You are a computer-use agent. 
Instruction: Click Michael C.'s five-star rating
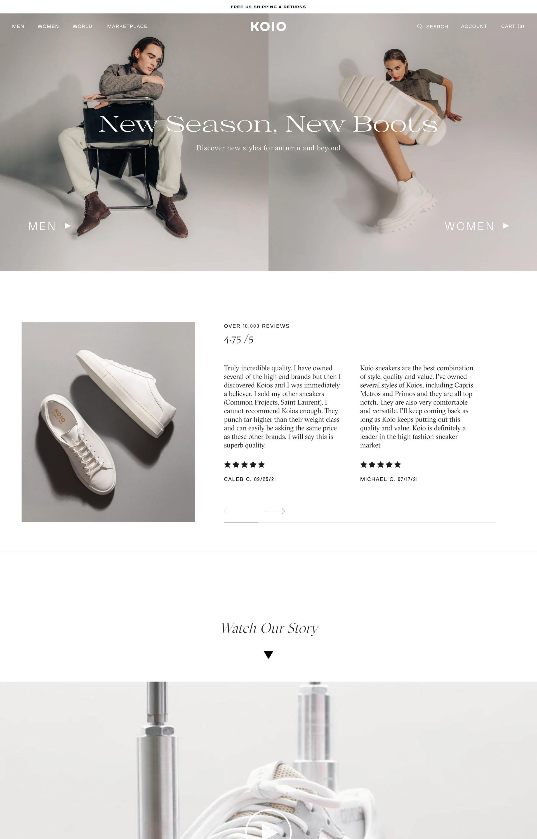click(380, 465)
